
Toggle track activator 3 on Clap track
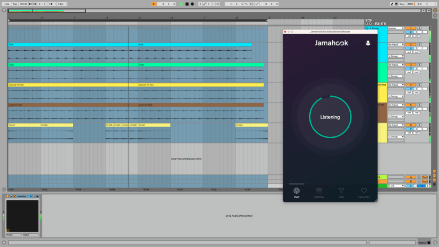pyautogui.click(x=411, y=65)
